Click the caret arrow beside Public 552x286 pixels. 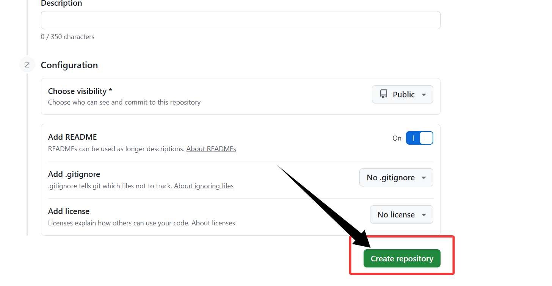pyautogui.click(x=424, y=95)
